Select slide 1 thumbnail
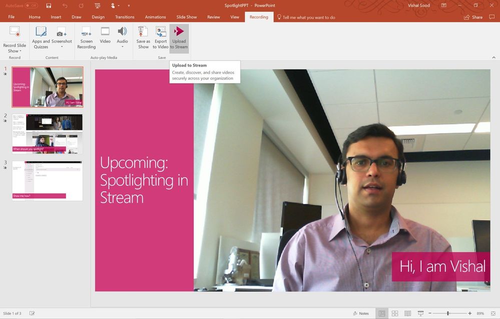500x319 pixels. (x=48, y=86)
